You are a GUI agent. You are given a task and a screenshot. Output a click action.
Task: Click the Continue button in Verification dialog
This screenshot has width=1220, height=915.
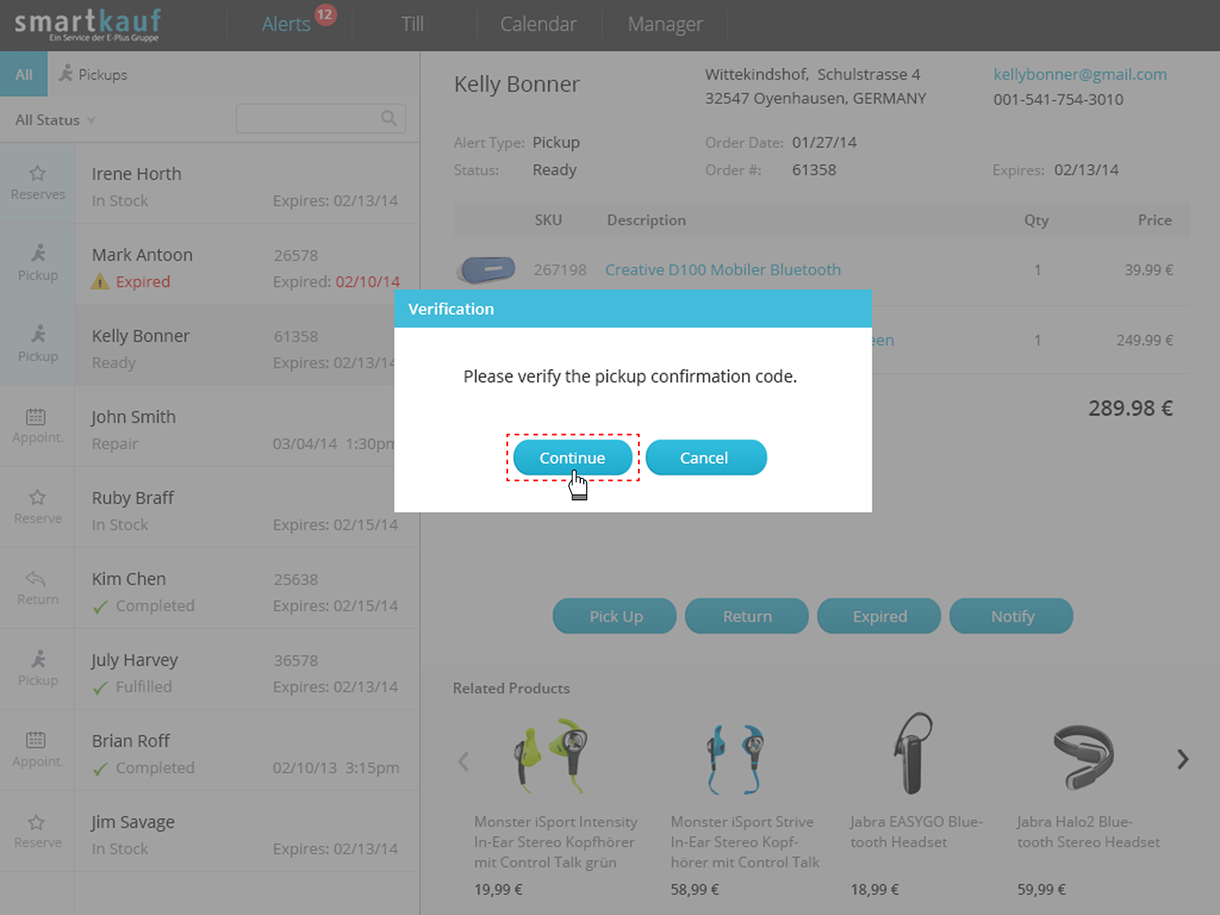pyautogui.click(x=572, y=457)
